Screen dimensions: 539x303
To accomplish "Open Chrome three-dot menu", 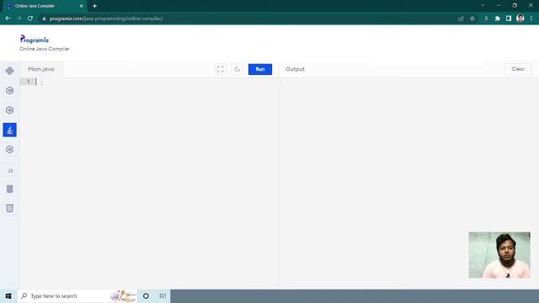I will coord(531,19).
